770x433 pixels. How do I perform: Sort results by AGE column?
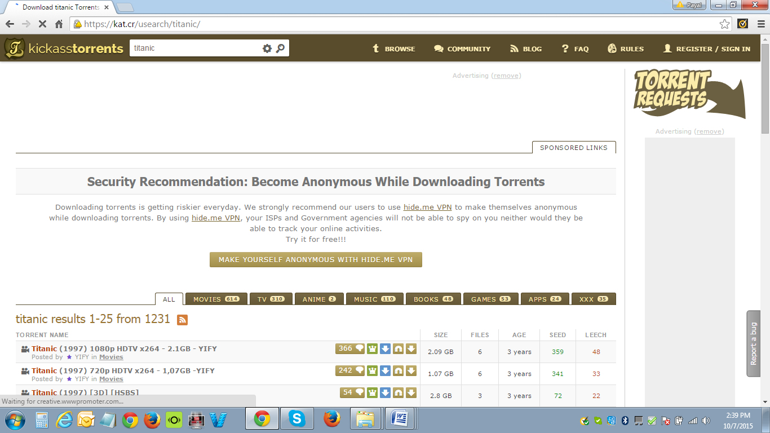519,335
